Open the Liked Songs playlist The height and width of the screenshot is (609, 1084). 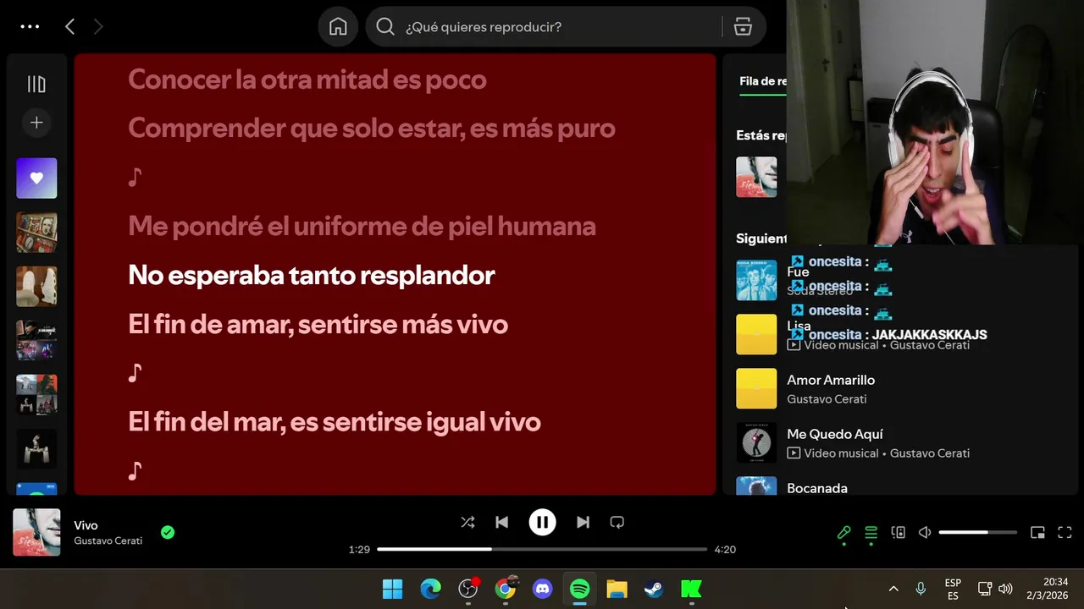click(36, 178)
